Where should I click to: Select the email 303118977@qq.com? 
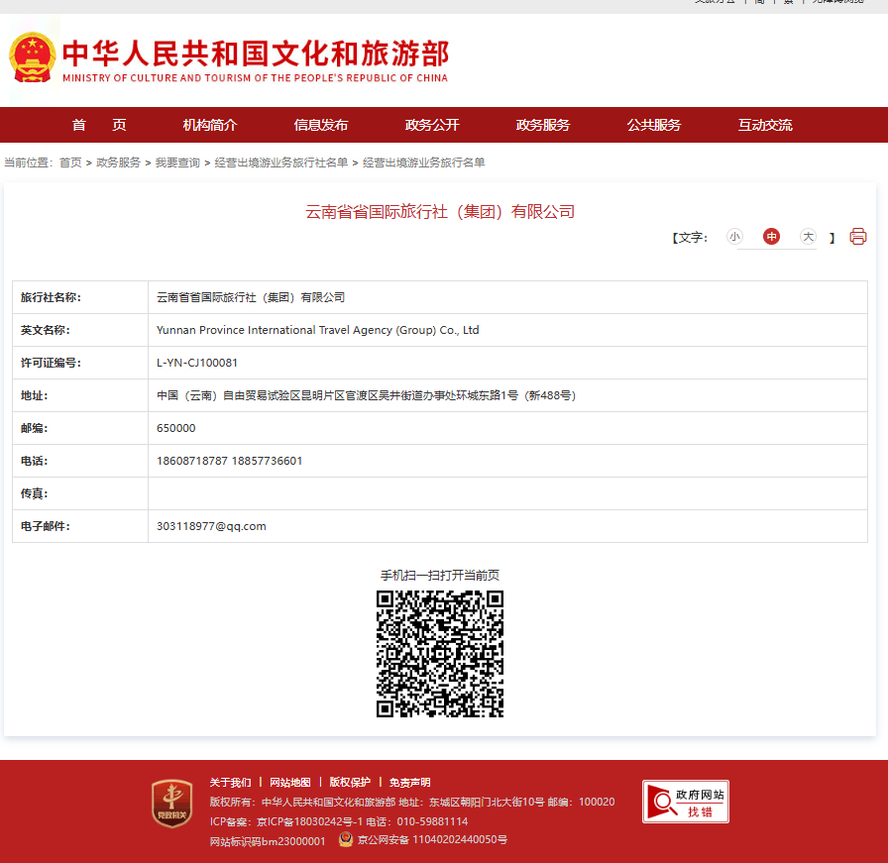[x=211, y=527]
